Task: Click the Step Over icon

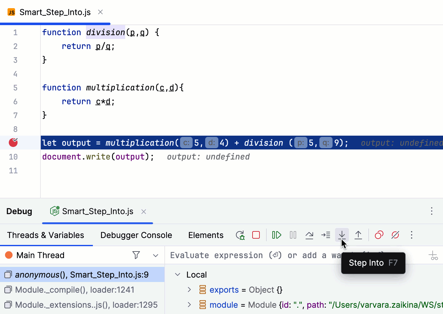Action: click(x=309, y=235)
